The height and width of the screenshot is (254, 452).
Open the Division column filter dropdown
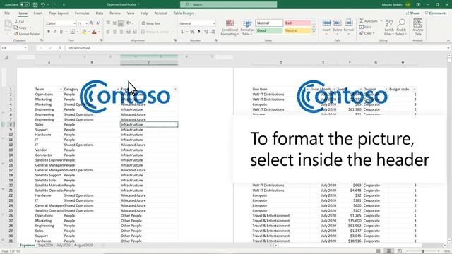(x=386, y=90)
